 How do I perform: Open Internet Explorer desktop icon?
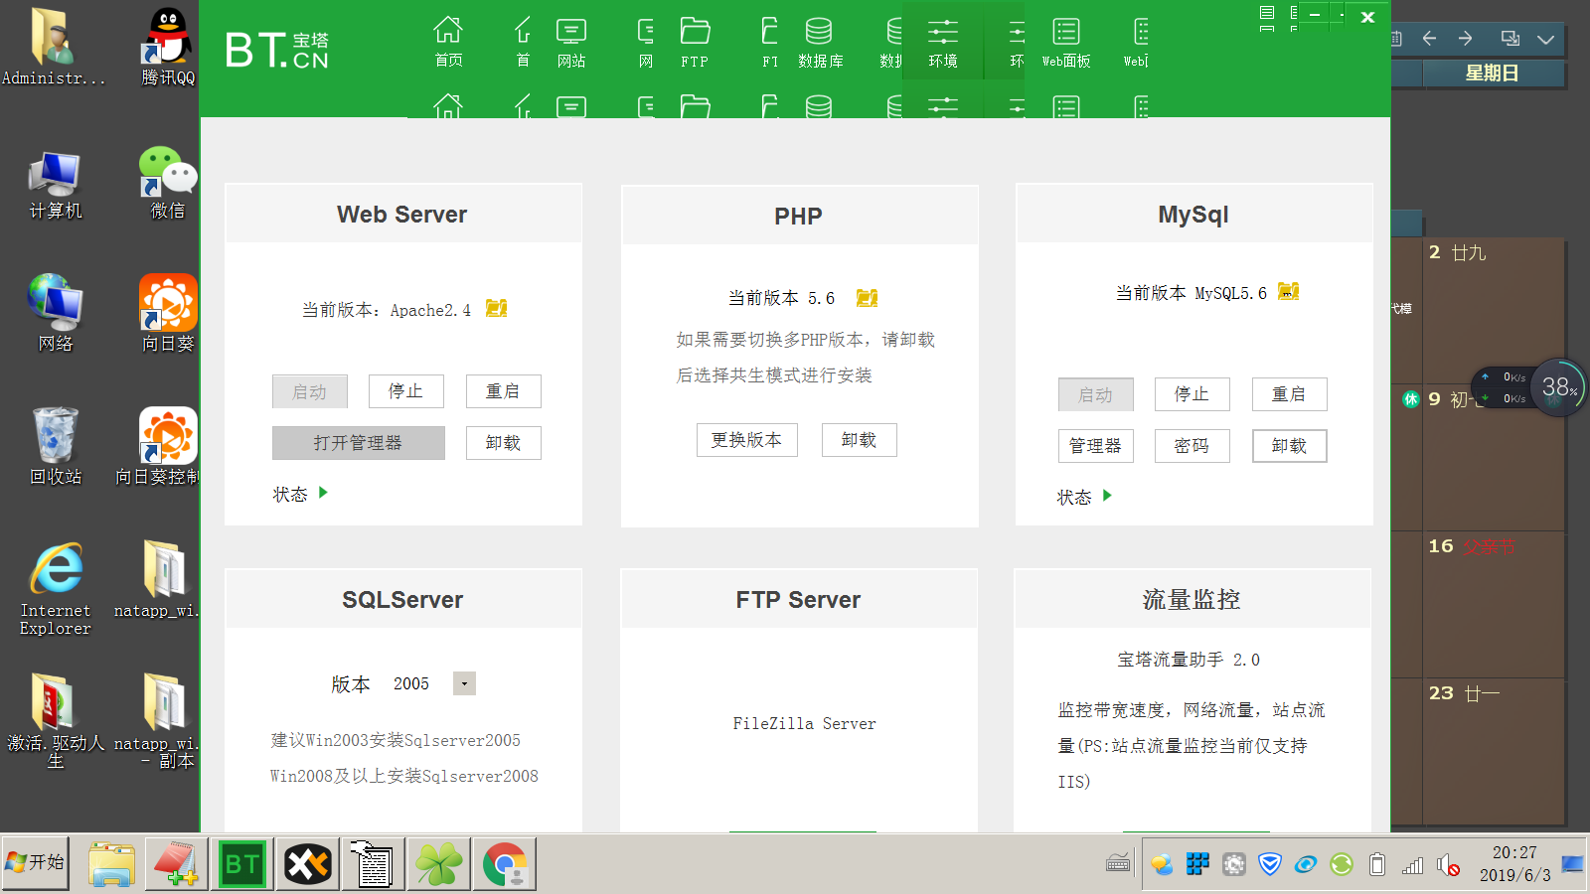[x=56, y=588]
